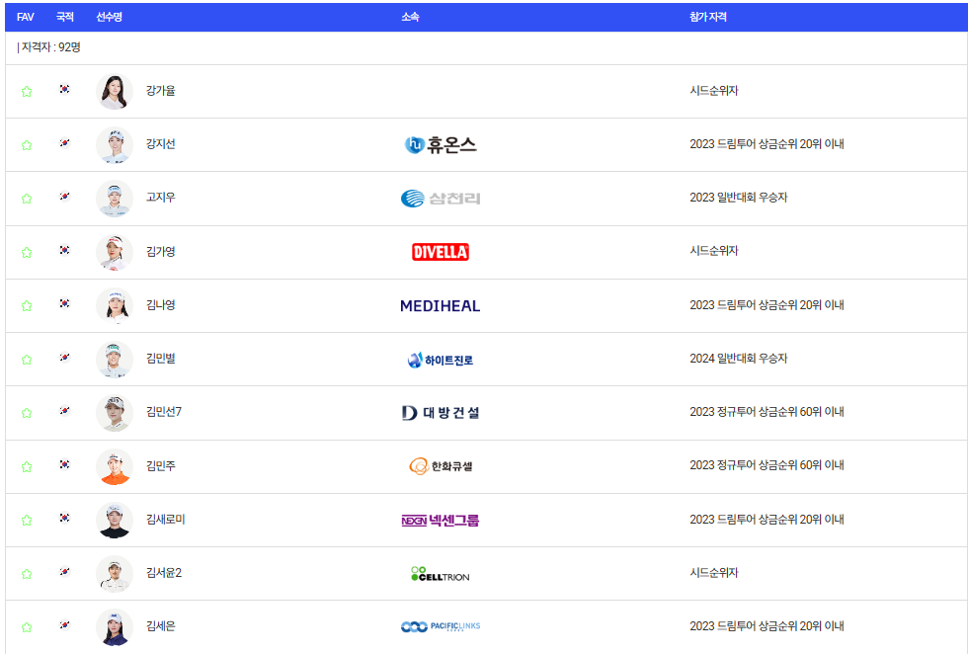Click Korean flag icon in 김세은 row

64,624
